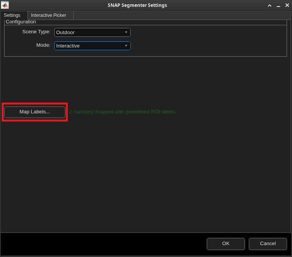Image resolution: width=292 pixels, height=257 pixels.
Task: Open the Mode dropdown showing Interactive
Action: pos(92,46)
